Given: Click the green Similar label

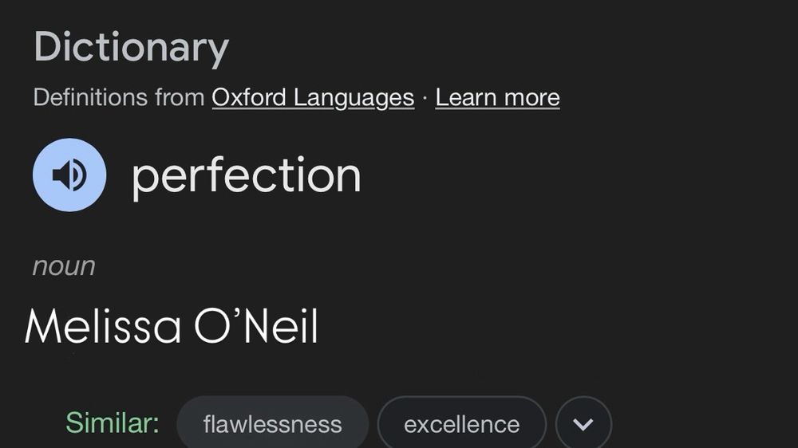Looking at the screenshot, I should pyautogui.click(x=113, y=422).
